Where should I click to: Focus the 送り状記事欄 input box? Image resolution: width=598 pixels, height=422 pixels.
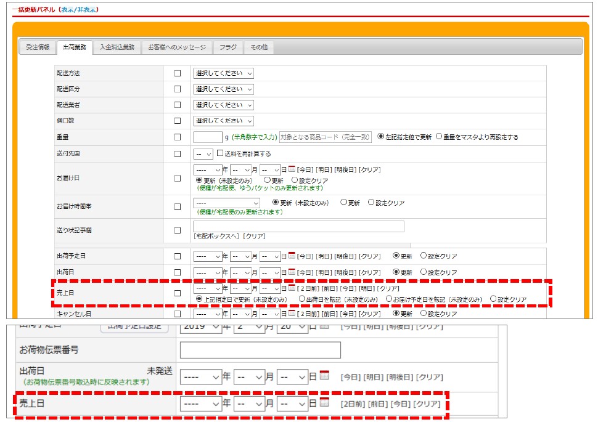coord(298,226)
